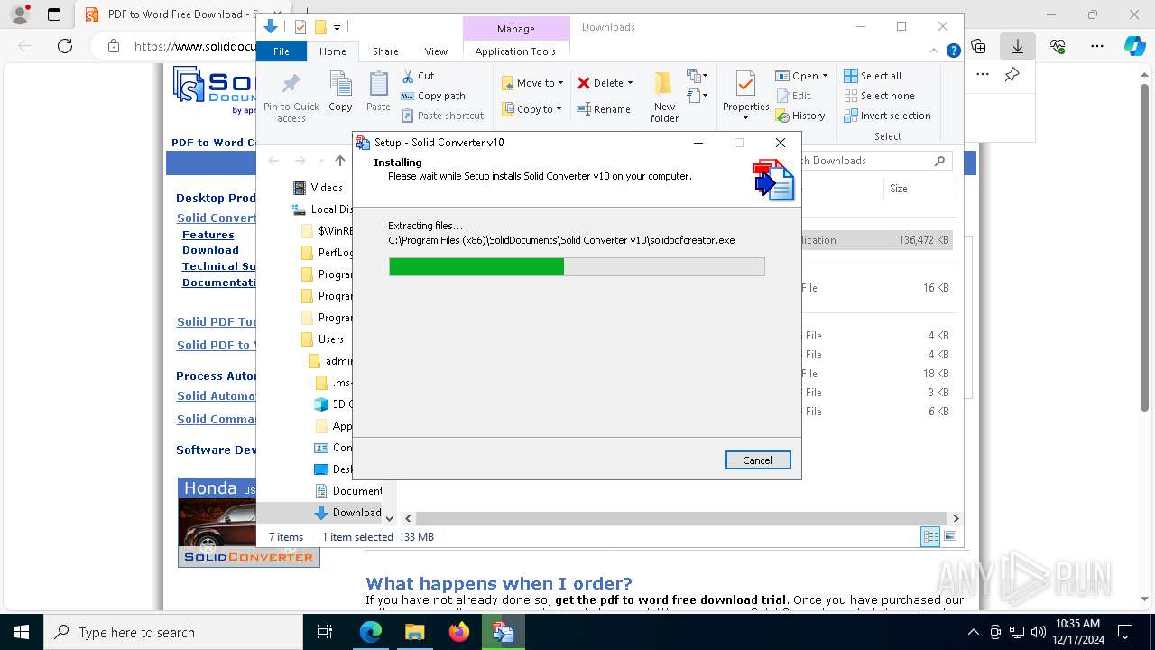
Task: Switch to the Home ribbon tab
Action: pos(332,51)
